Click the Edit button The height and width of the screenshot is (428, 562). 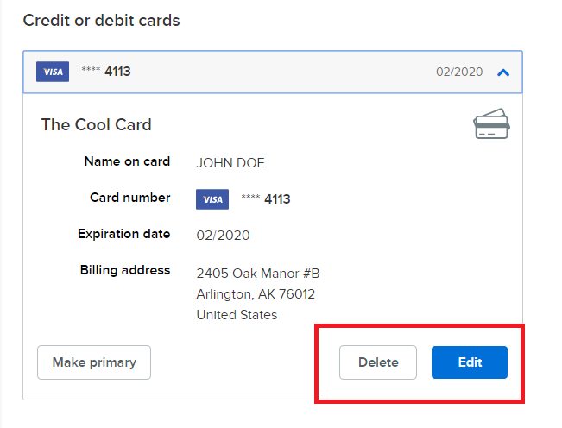click(x=470, y=362)
